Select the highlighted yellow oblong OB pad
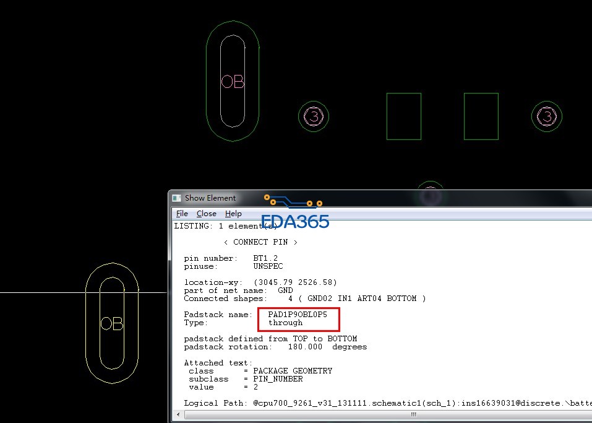This screenshot has width=592, height=423. [x=112, y=323]
